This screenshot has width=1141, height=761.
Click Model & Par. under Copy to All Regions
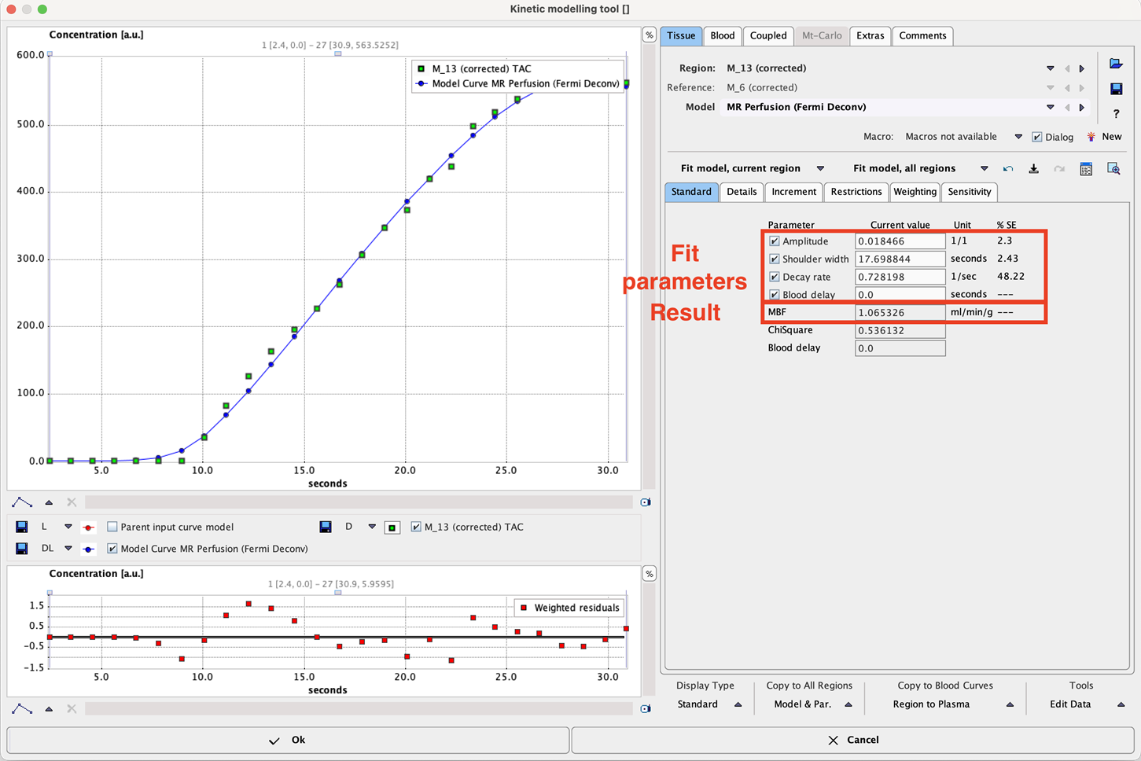(803, 704)
